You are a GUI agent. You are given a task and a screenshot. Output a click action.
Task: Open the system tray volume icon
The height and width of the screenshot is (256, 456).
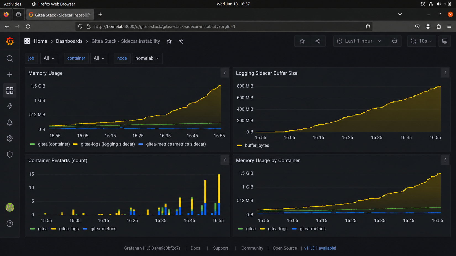pos(439,4)
